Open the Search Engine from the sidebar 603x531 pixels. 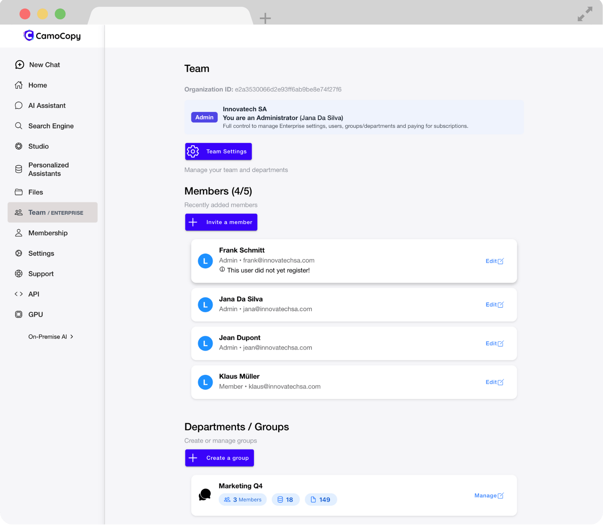51,126
